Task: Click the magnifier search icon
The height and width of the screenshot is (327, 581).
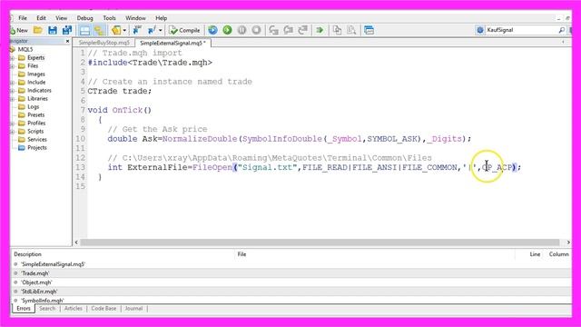Action: point(562,30)
